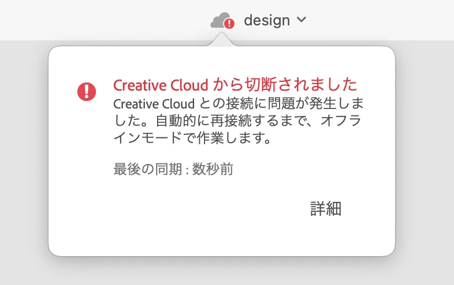Click the message starting 'Creative Cloud との接続に'

[x=239, y=121]
